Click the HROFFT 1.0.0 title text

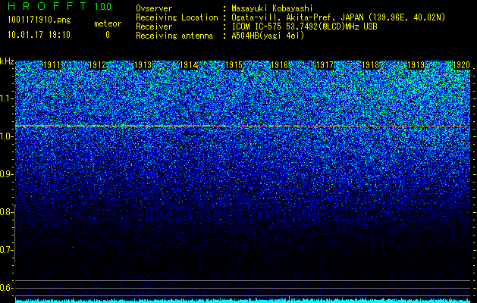[60, 6]
